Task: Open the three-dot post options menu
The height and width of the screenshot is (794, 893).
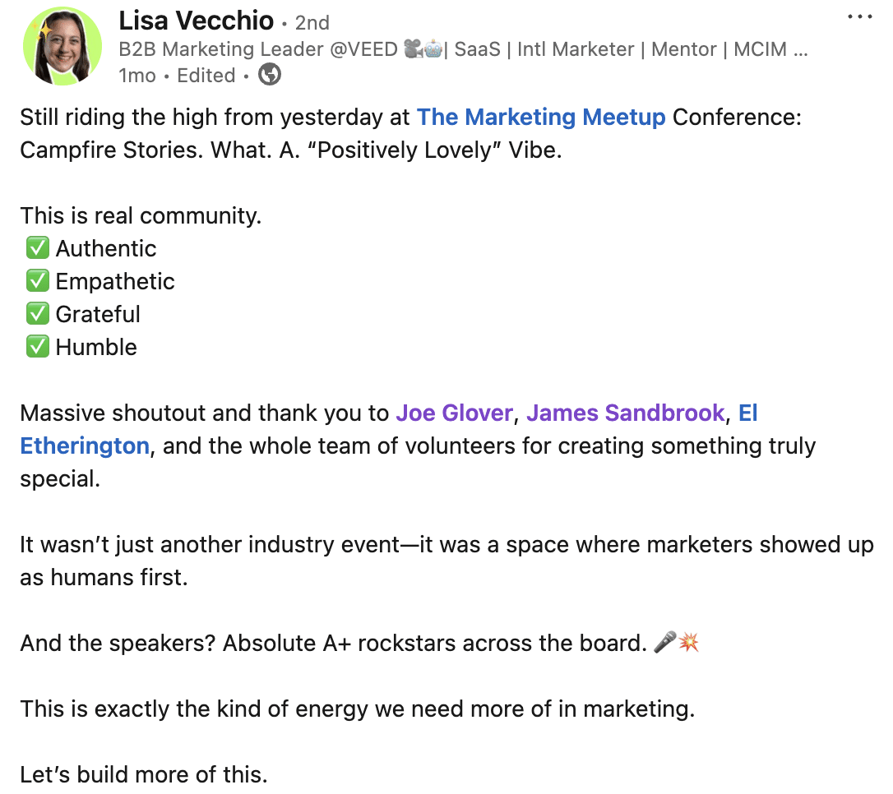Action: [859, 17]
